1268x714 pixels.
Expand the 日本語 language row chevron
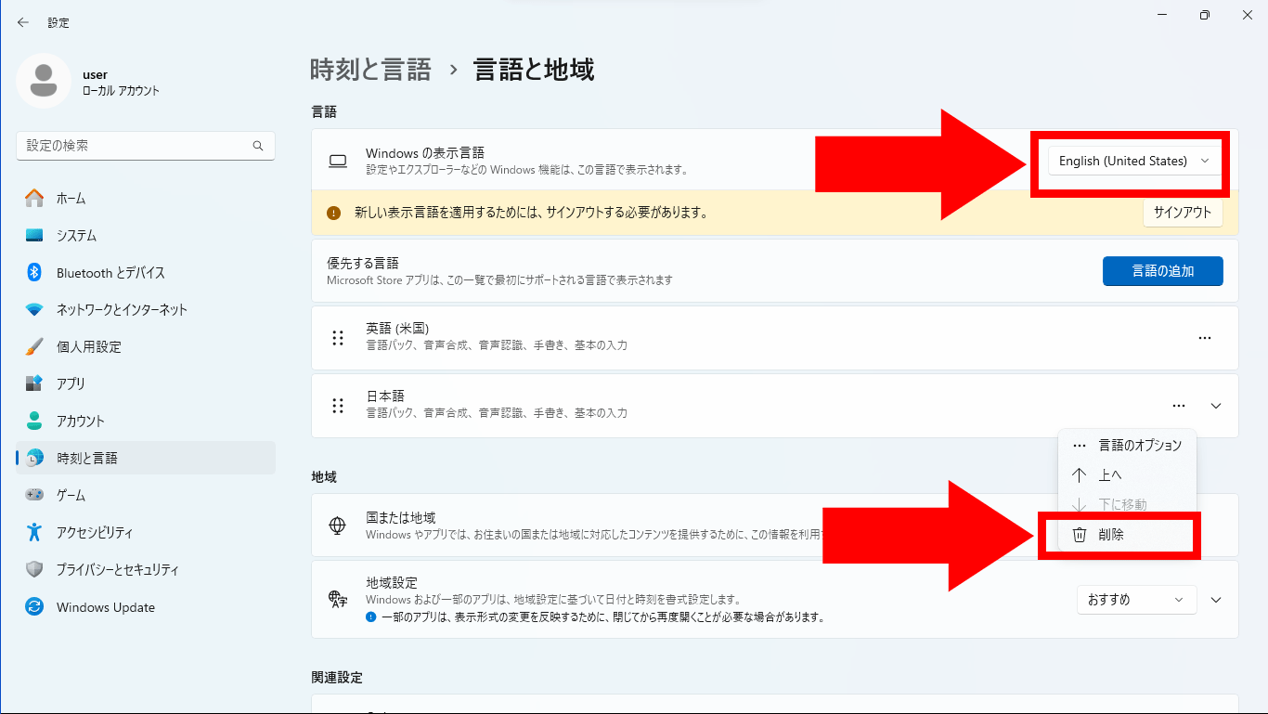(1216, 406)
